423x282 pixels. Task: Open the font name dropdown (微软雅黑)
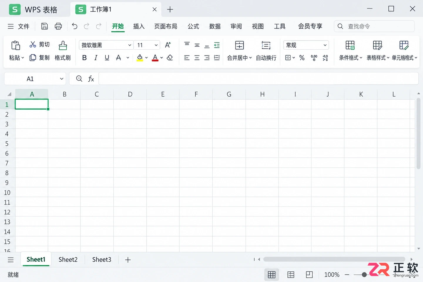click(130, 45)
